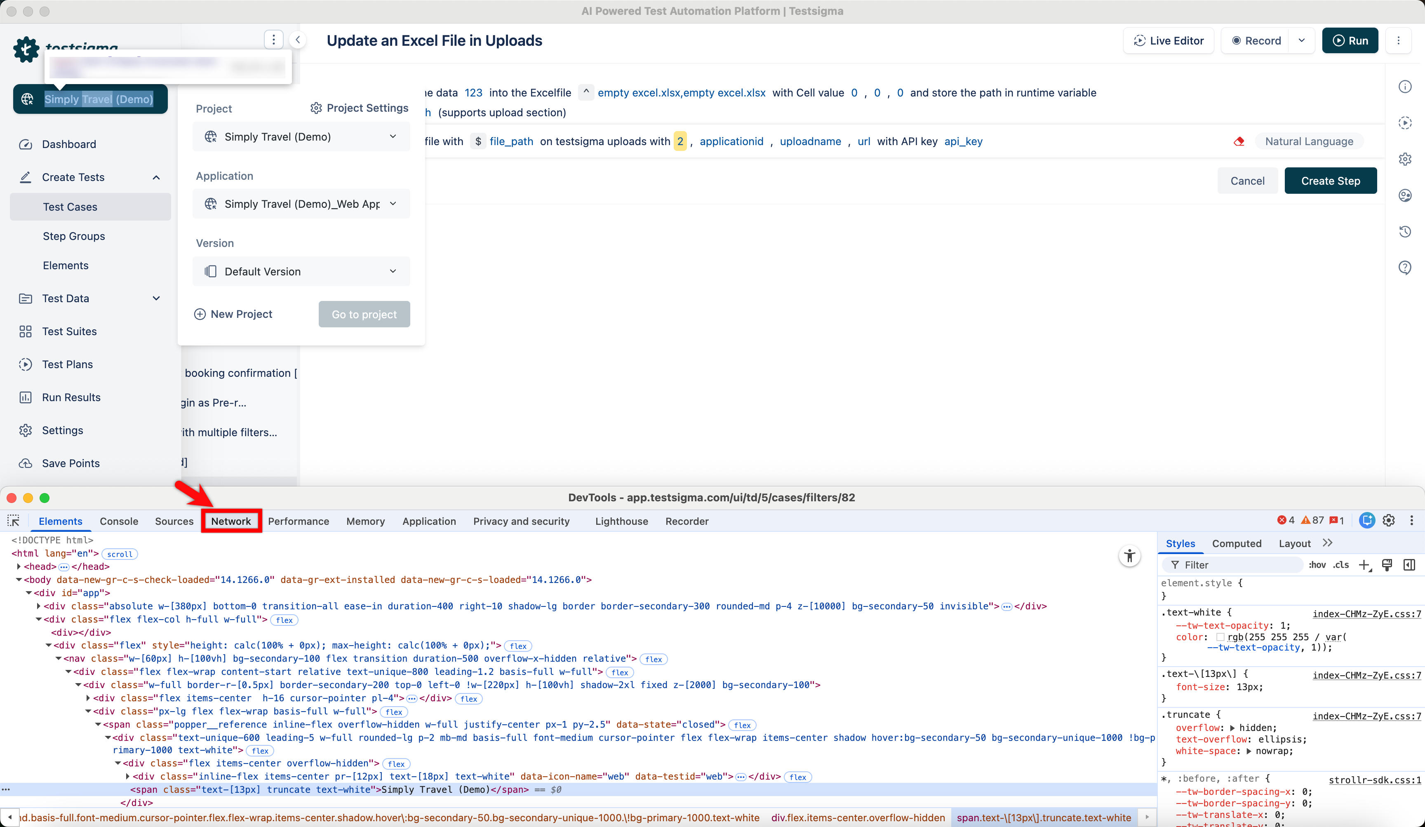
Task: Open the DevTools settings gear
Action: point(1389,521)
